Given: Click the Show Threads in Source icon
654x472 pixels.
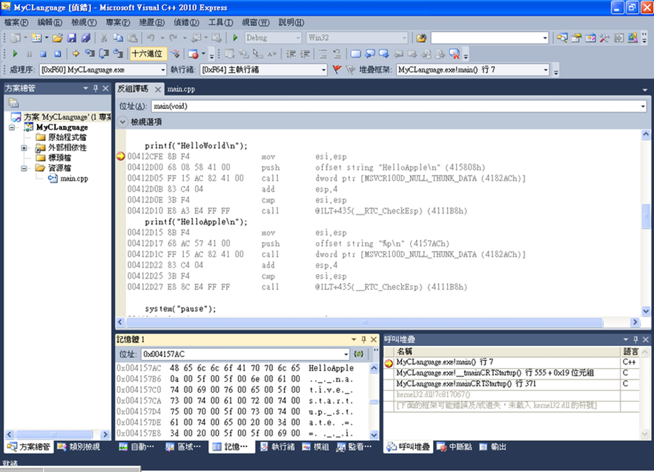Looking at the screenshot, I should [175, 54].
